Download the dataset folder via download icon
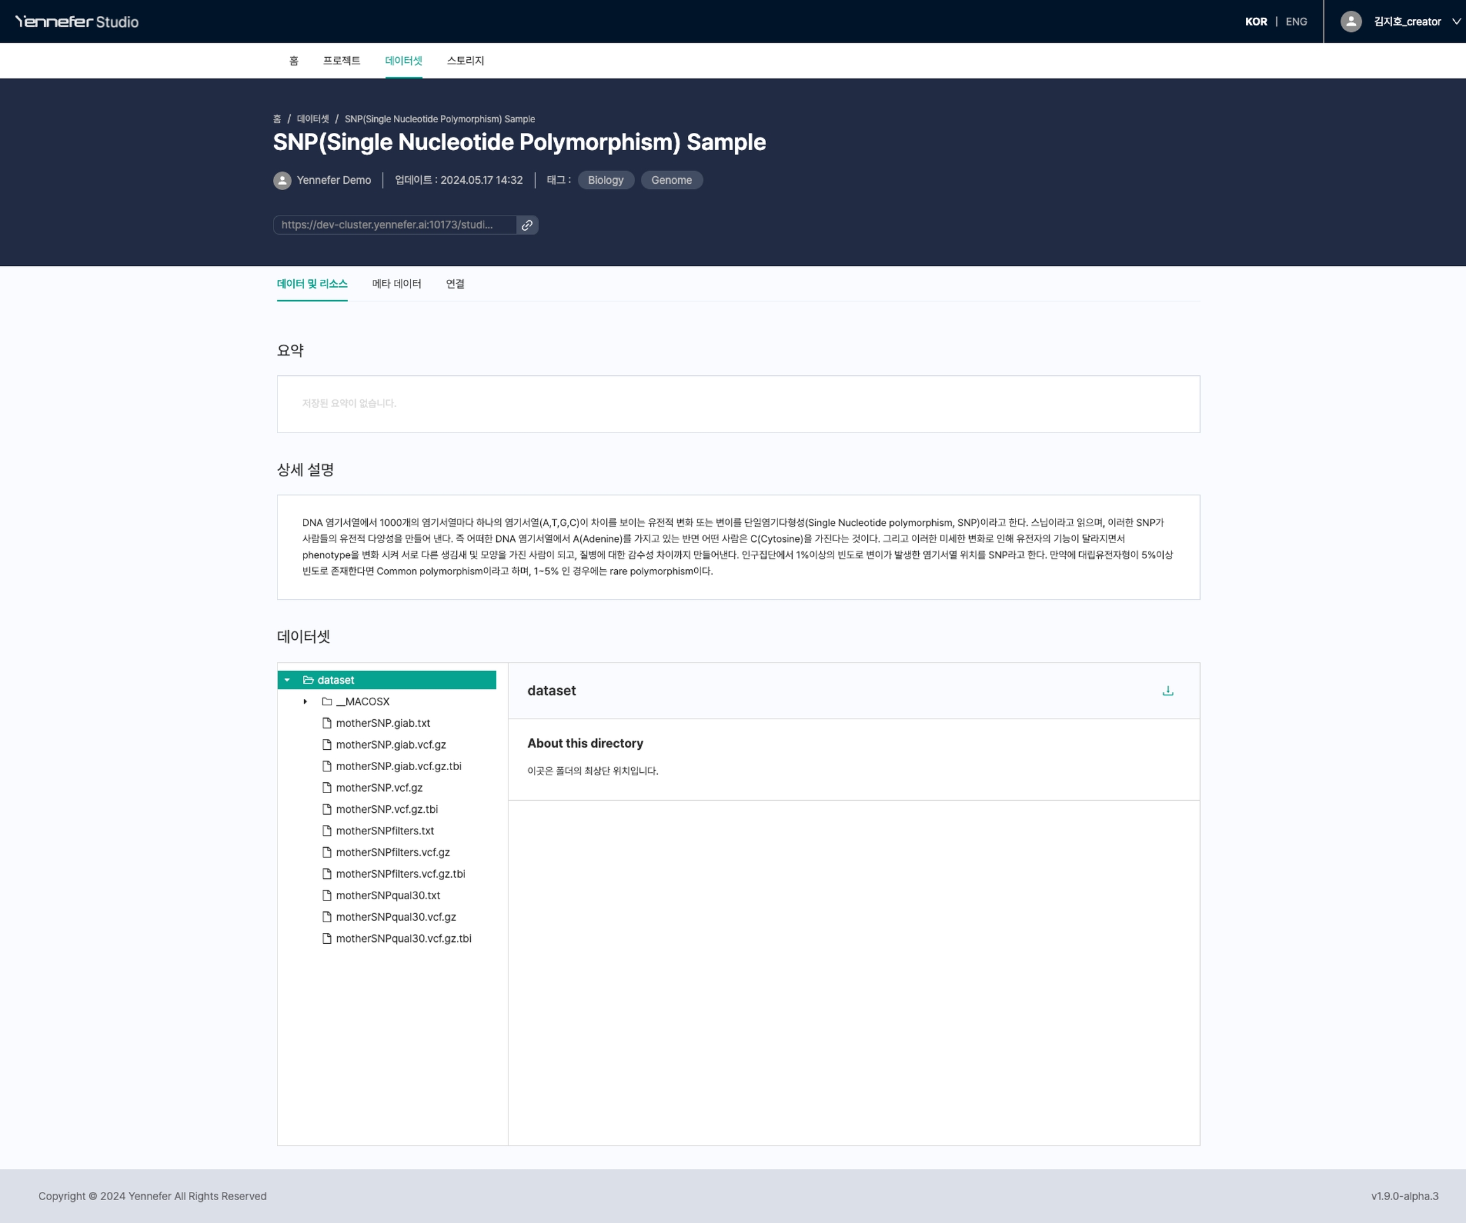 tap(1167, 691)
